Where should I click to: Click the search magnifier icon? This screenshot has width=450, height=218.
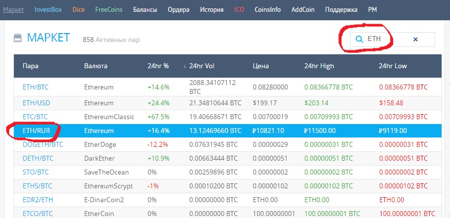click(359, 39)
